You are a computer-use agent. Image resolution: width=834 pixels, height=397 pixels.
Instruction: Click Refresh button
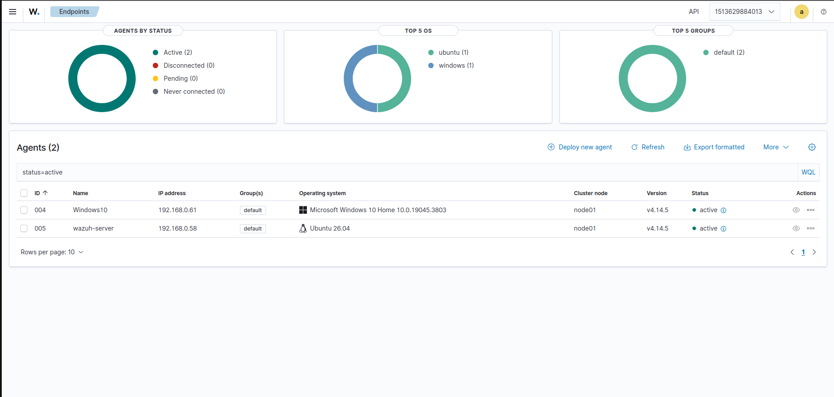click(648, 147)
